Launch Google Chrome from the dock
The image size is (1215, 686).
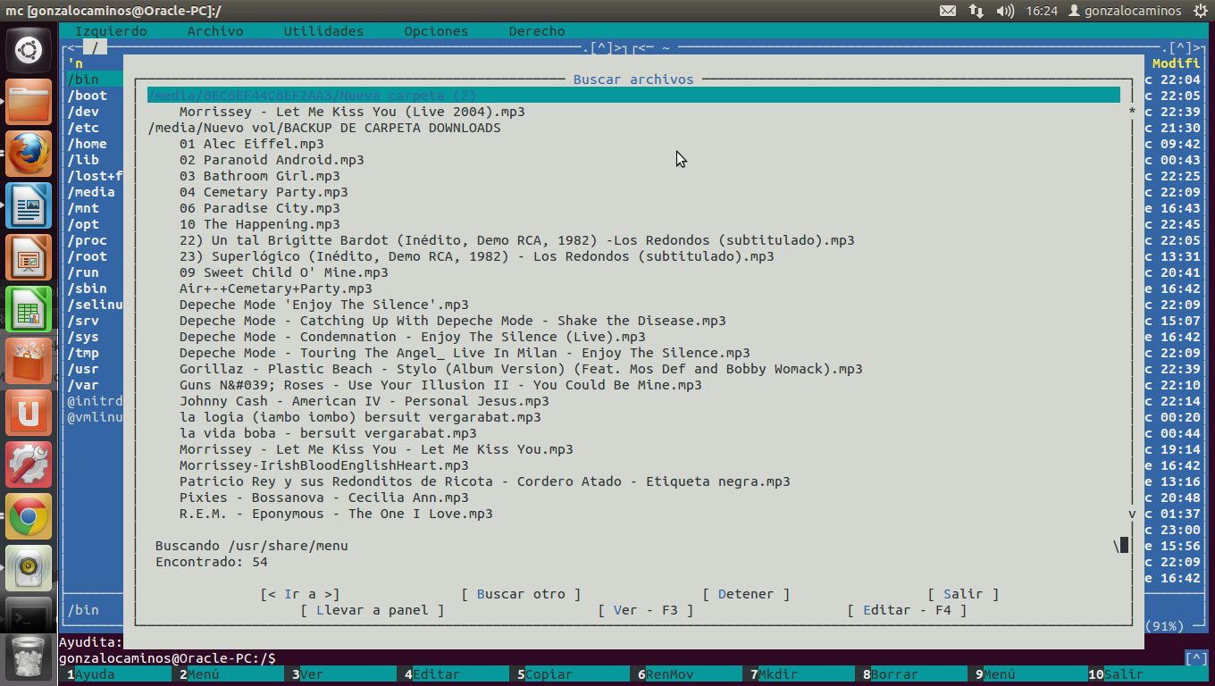[29, 517]
